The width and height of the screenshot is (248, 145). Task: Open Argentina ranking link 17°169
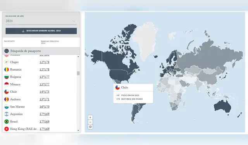coord(45,114)
